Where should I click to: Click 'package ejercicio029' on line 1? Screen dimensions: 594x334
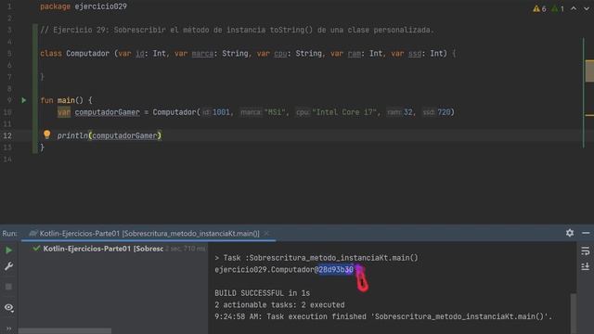tap(84, 6)
